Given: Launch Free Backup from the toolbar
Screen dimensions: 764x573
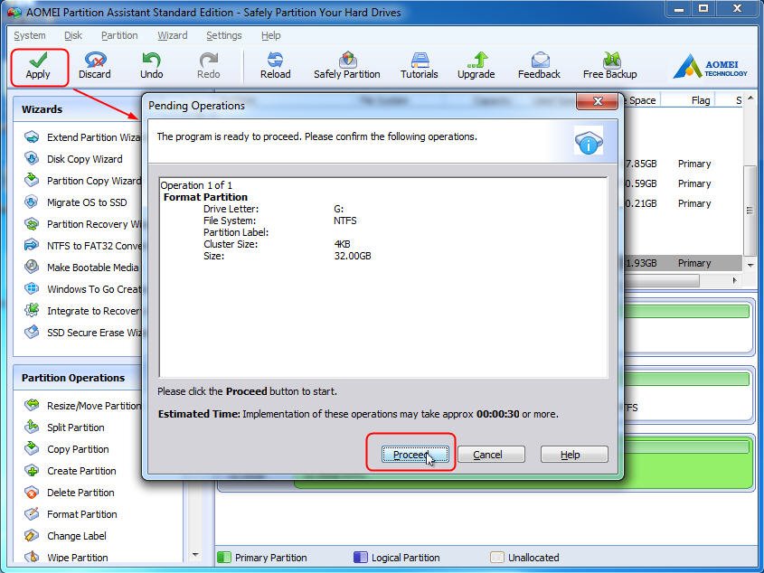Looking at the screenshot, I should pyautogui.click(x=610, y=66).
